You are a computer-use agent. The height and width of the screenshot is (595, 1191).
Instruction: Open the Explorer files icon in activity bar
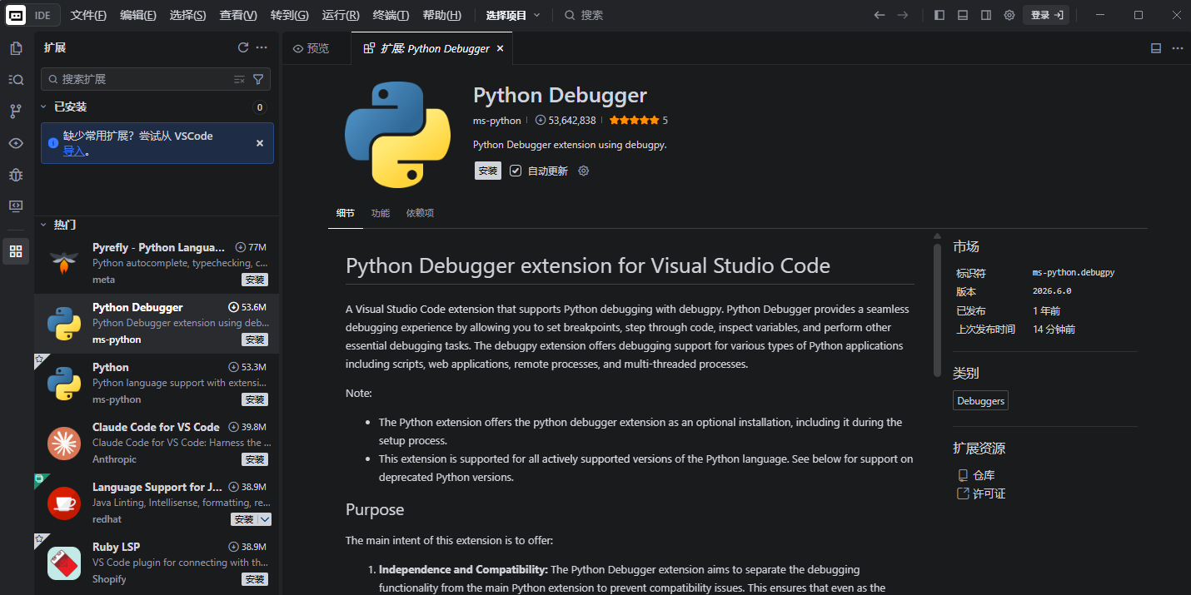(16, 48)
